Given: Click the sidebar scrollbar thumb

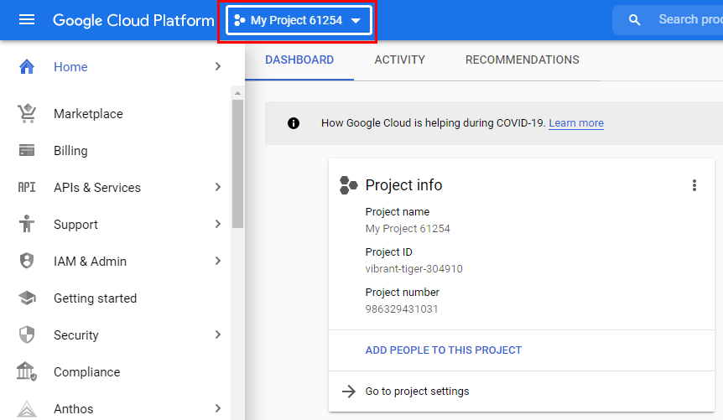Looking at the screenshot, I should tap(238, 163).
